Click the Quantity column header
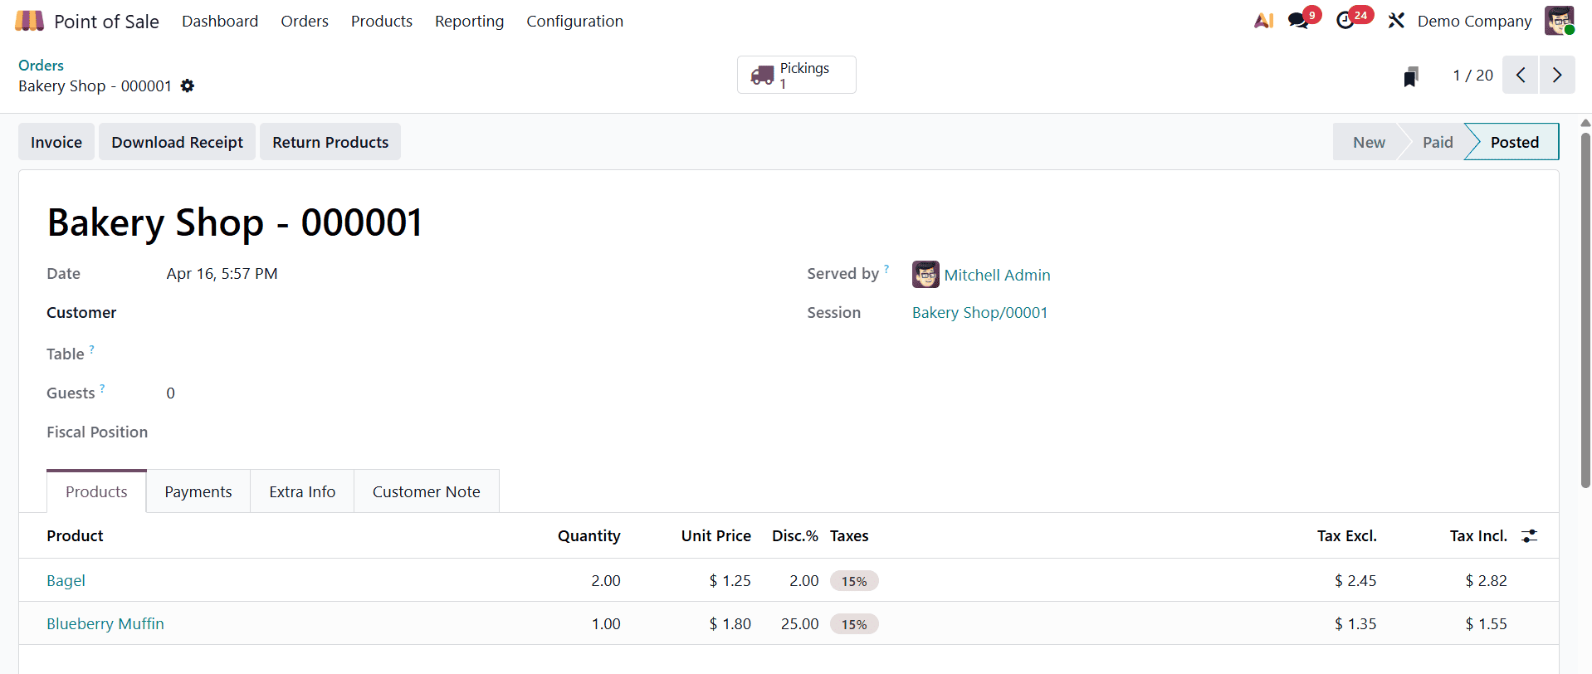Image resolution: width=1592 pixels, height=674 pixels. 588,535
